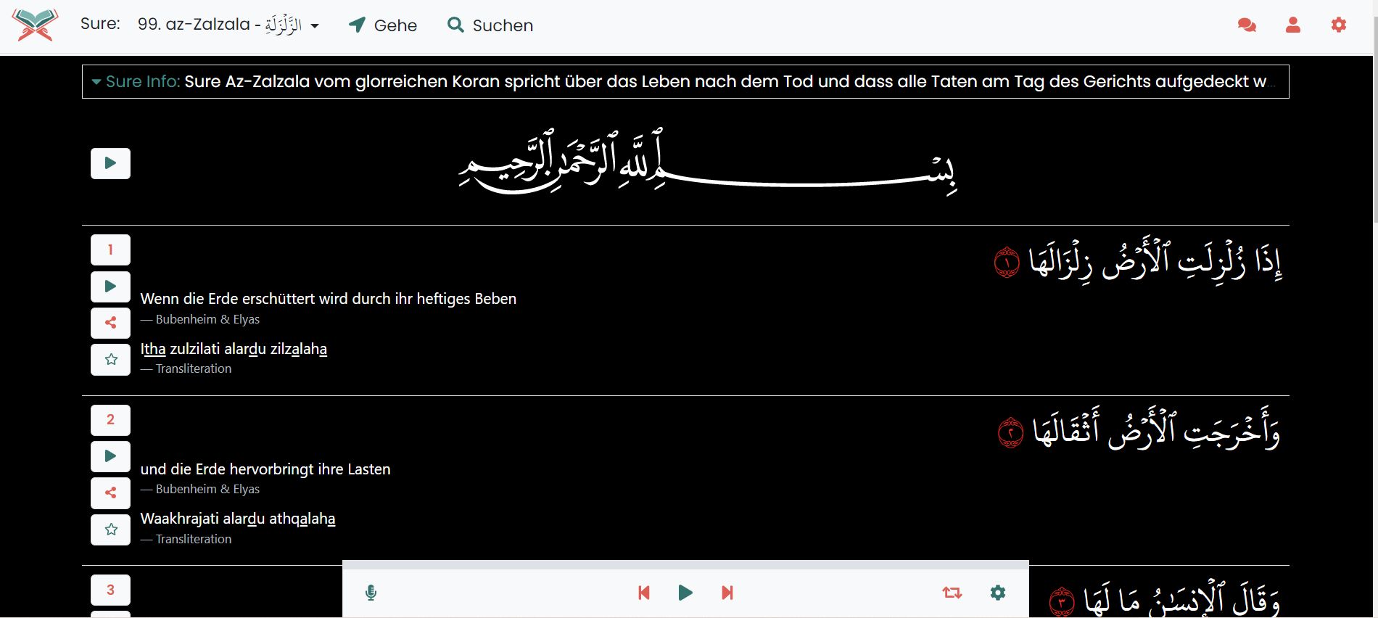Share verse 1 using share icon
The width and height of the screenshot is (1378, 618).
(x=110, y=323)
